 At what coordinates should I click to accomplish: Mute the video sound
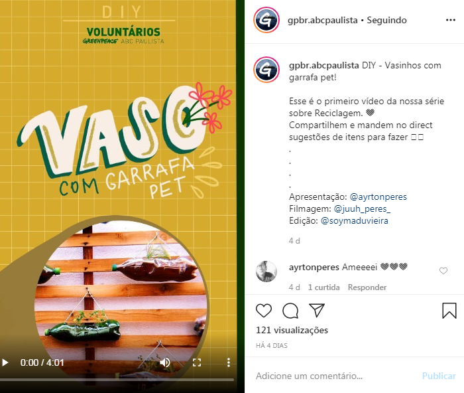pyautogui.click(x=165, y=362)
